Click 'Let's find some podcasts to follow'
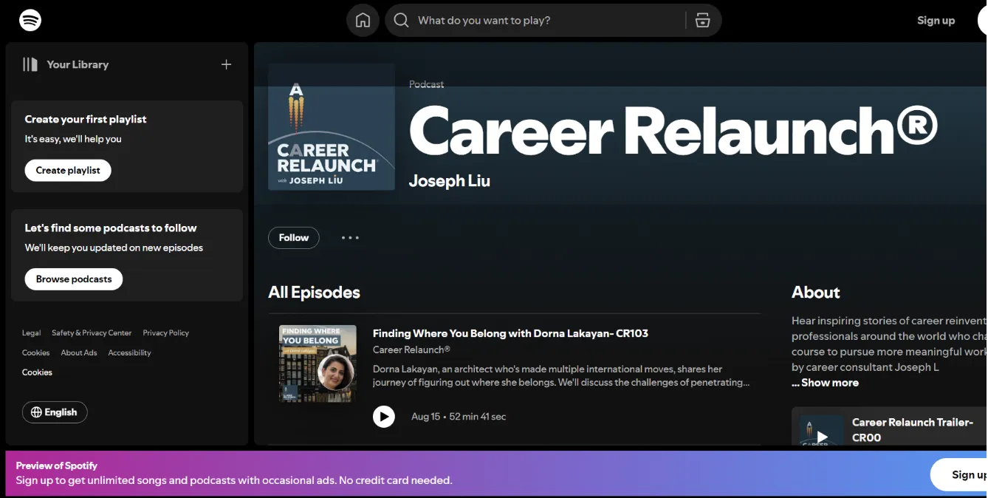 (111, 228)
